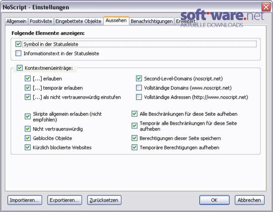Uncheck Symbol in der Statusleiste
The height and width of the screenshot is (212, 273).
[18, 44]
